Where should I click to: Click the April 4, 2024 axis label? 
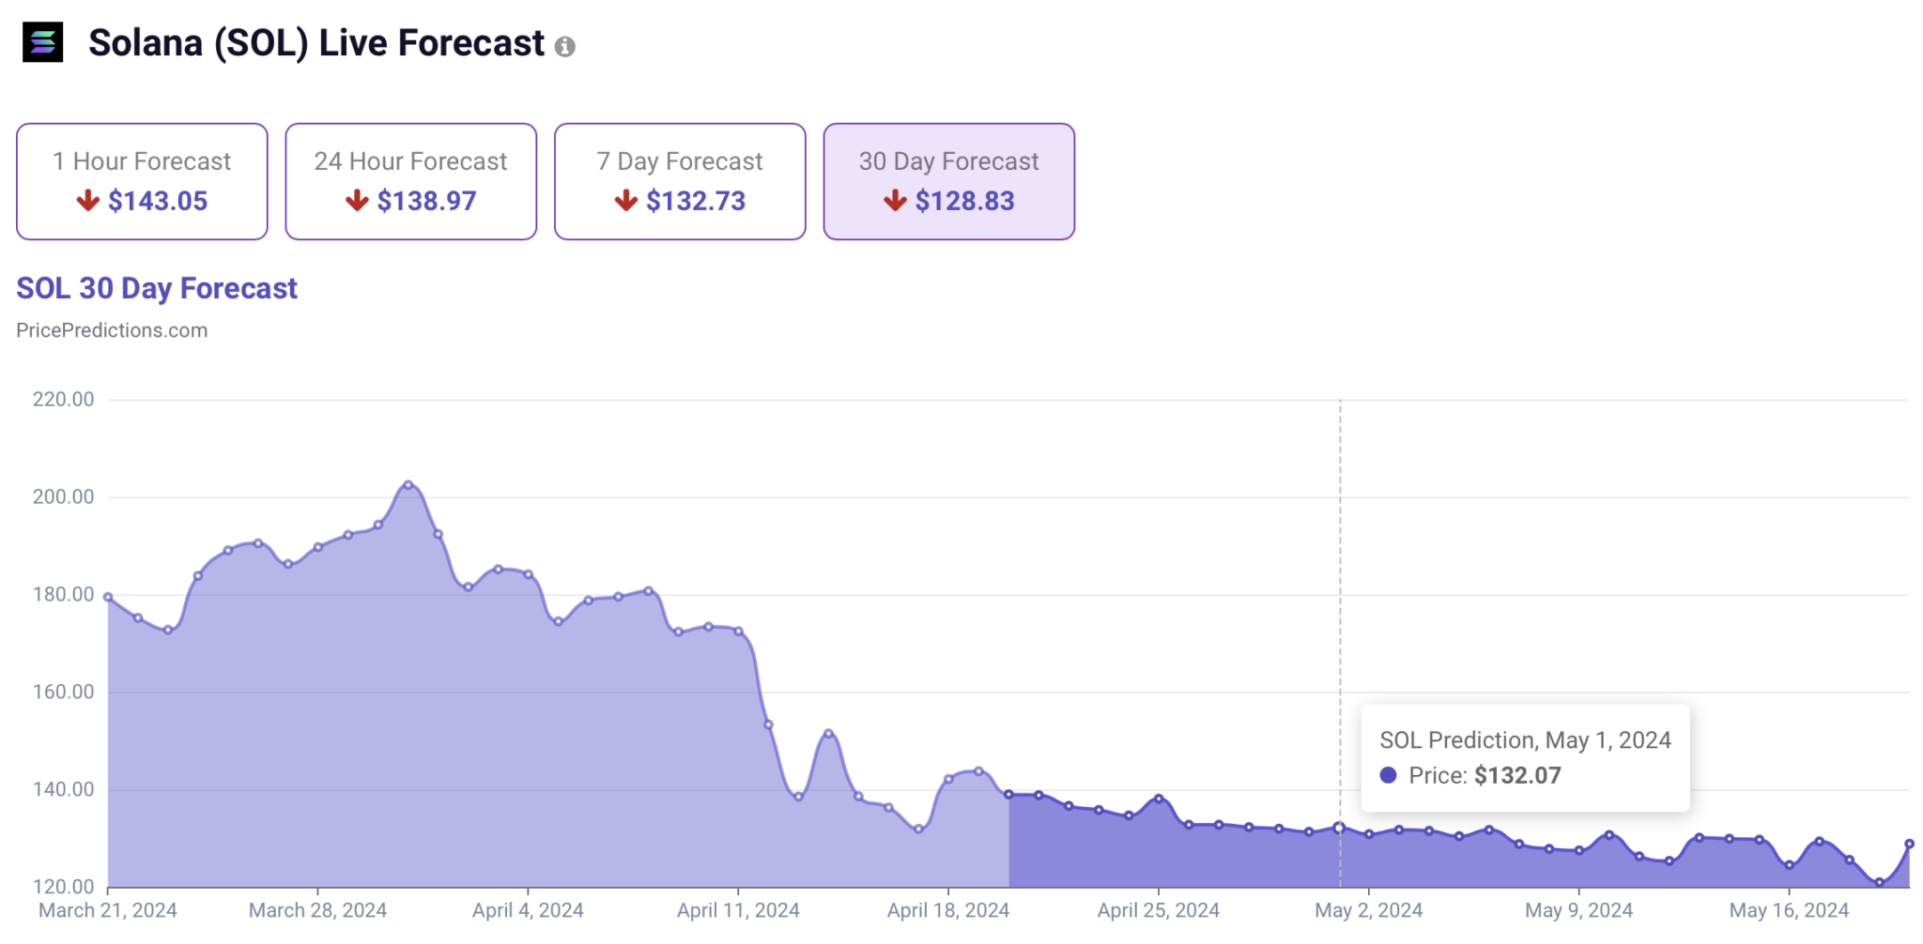click(528, 910)
